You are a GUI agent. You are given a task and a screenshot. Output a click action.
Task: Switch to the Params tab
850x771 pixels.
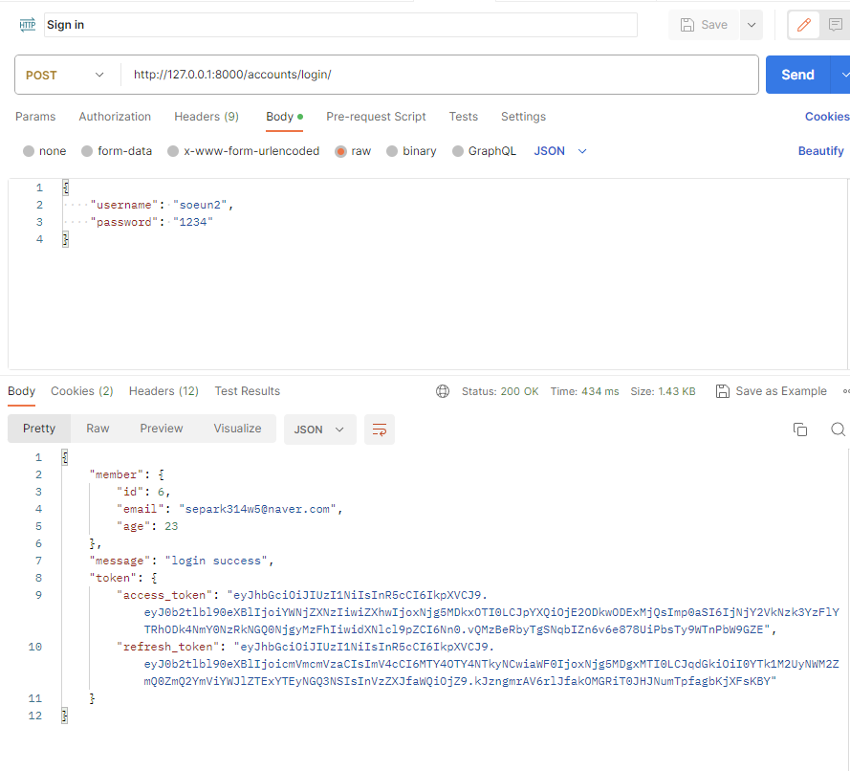(x=35, y=117)
